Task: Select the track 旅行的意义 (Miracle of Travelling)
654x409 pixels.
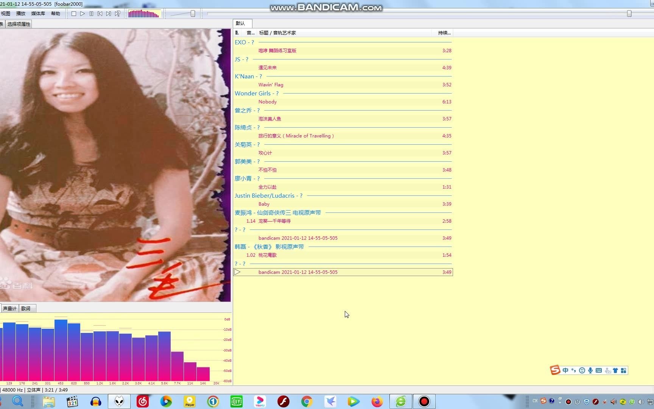Action: (343, 136)
